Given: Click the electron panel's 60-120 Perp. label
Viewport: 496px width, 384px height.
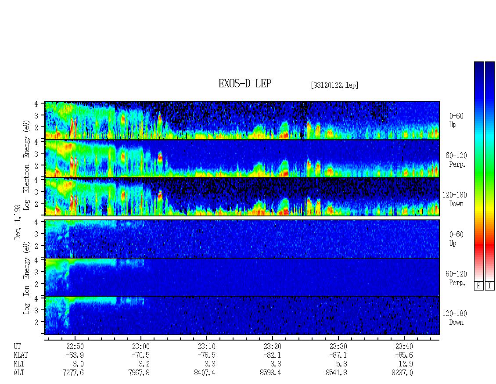Looking at the screenshot, I should pyautogui.click(x=456, y=160).
